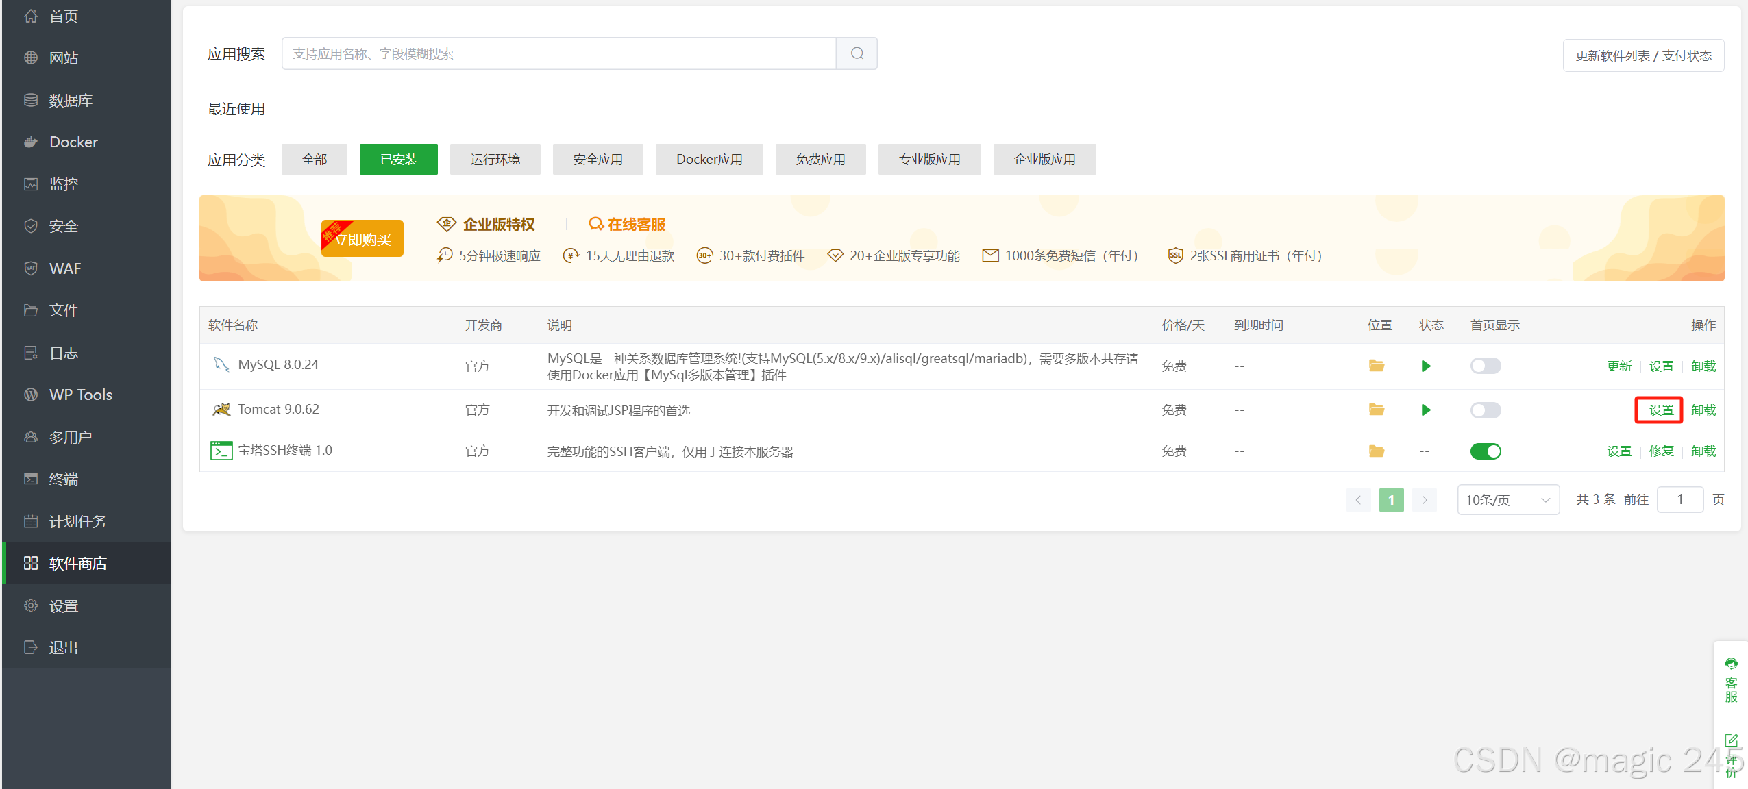
Task: Open Tomcat 设置 link
Action: click(1660, 410)
